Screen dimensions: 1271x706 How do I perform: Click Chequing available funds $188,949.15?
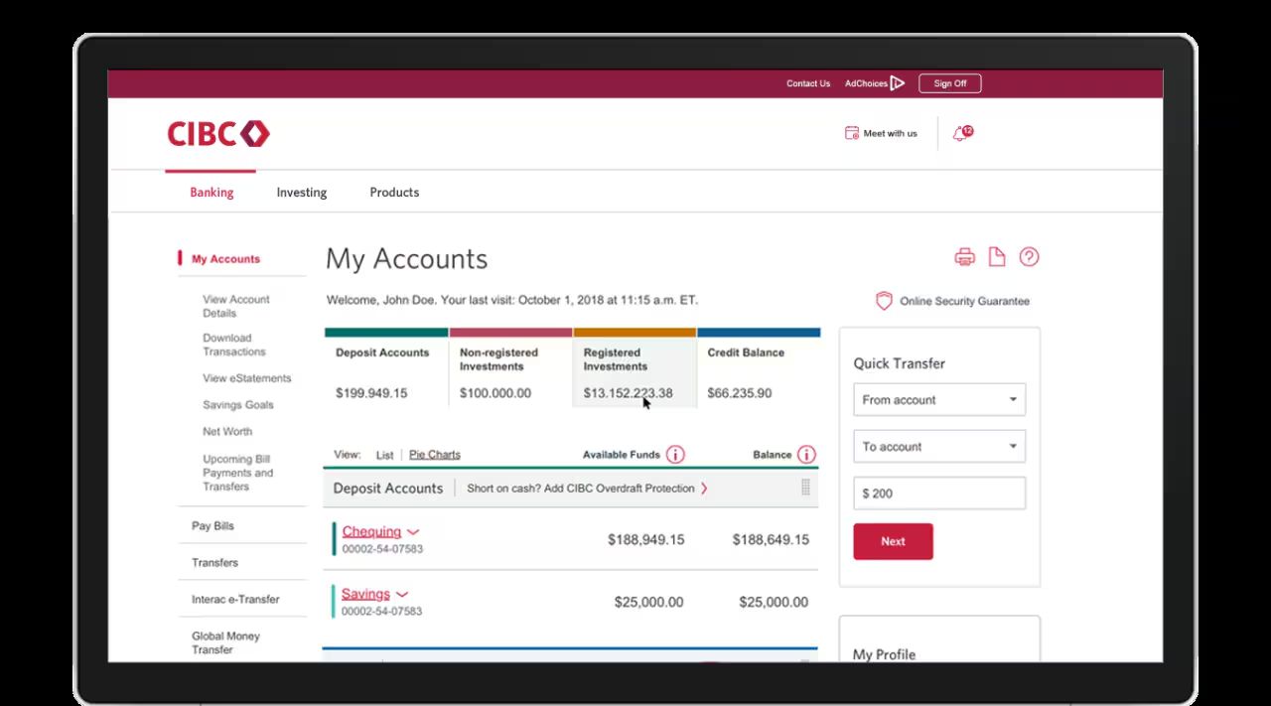click(645, 540)
